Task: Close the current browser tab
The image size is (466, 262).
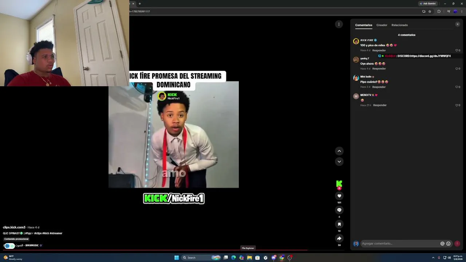Action: 133,4
